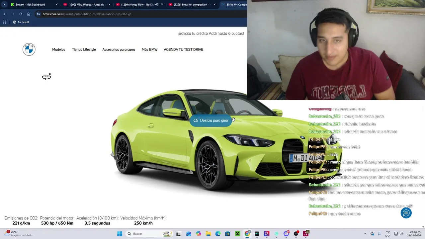Go back with the browser arrow
The height and width of the screenshot is (239, 425).
5,14
